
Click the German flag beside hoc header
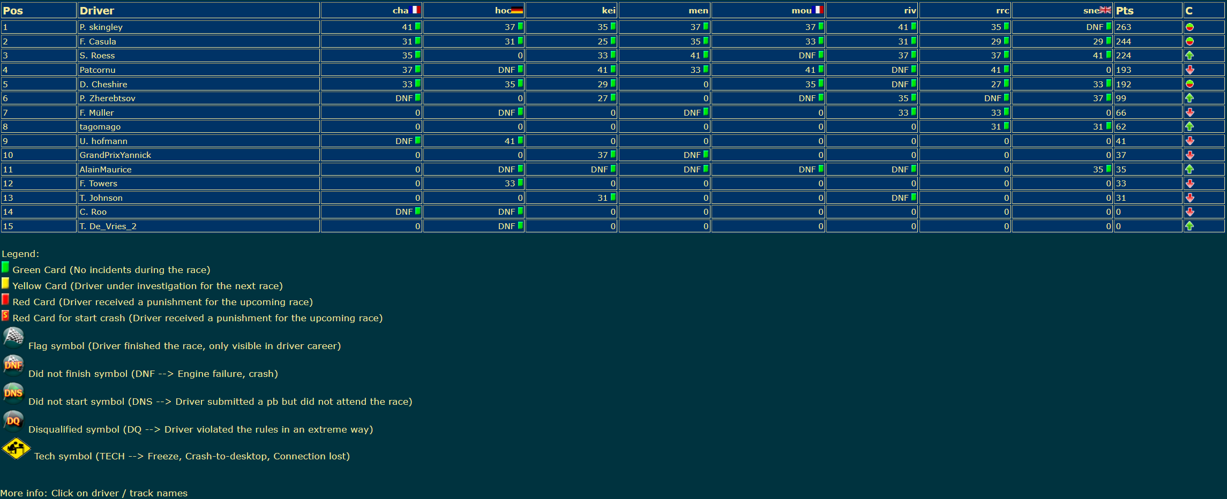(x=517, y=10)
